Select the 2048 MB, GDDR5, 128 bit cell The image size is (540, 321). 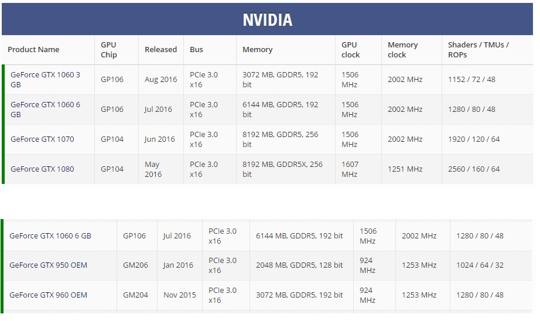coord(299,265)
